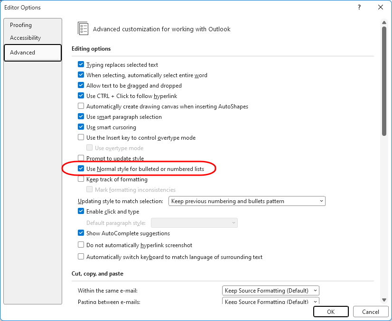Enable Keep track of formatting
Image resolution: width=392 pixels, height=321 pixels.
coord(81,179)
